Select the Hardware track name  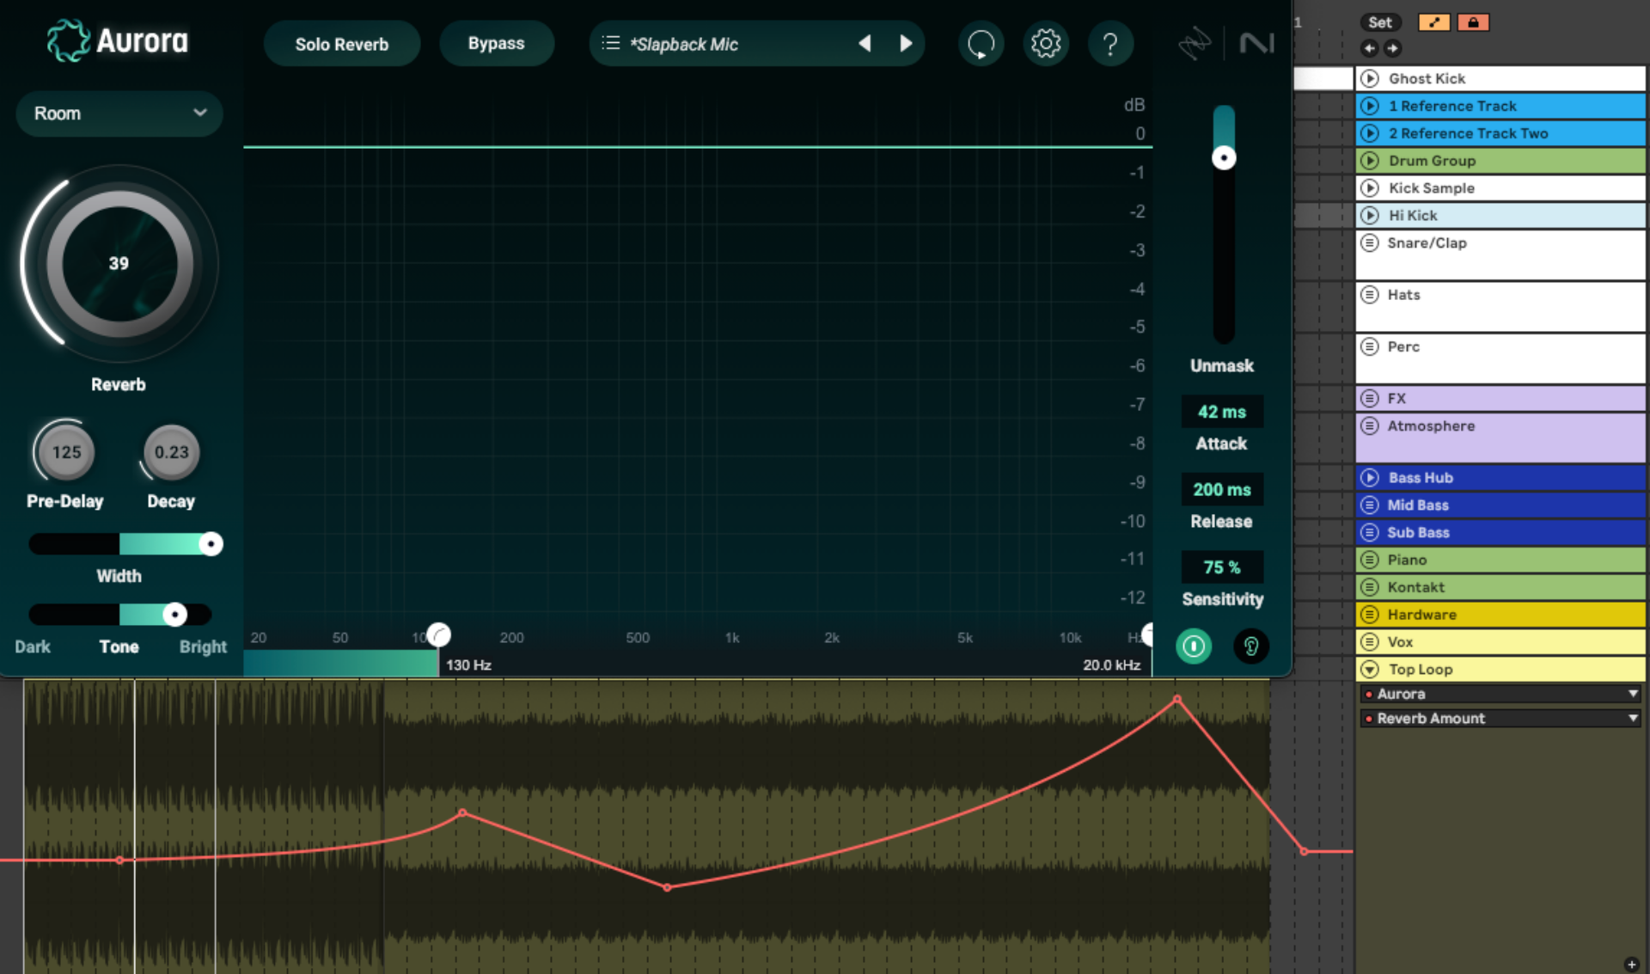tap(1421, 615)
